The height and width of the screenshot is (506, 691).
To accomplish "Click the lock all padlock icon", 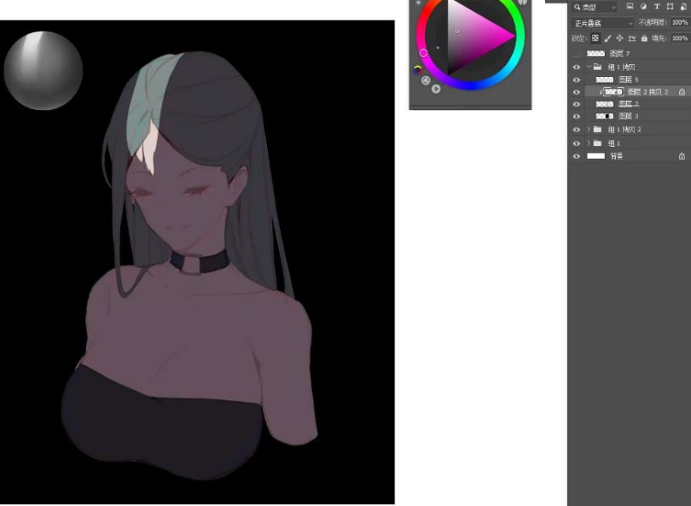I will point(644,38).
